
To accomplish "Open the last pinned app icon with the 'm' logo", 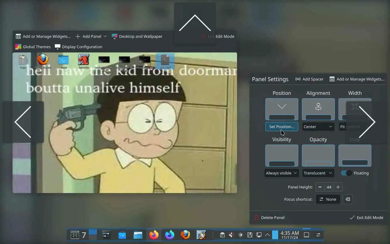I will [201, 235].
